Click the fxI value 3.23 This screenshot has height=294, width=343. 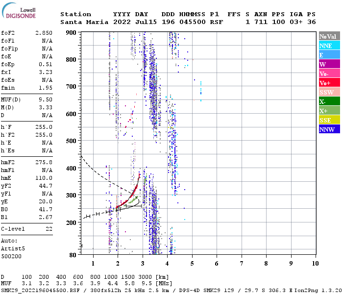coord(46,73)
